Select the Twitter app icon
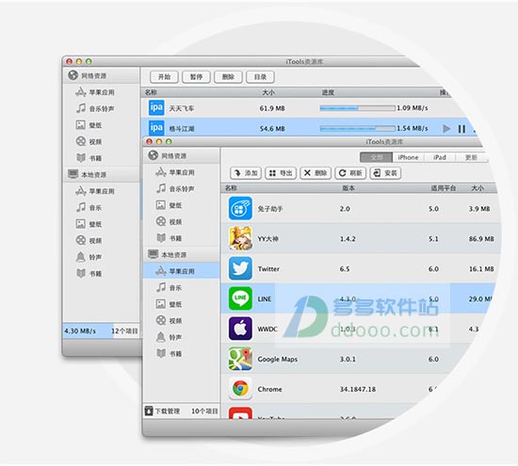This screenshot has height=466, width=518. 240,268
